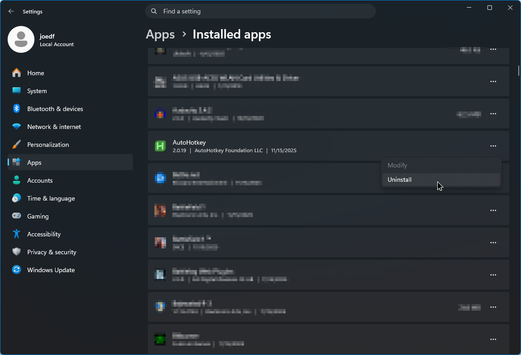This screenshot has width=521, height=355.
Task: Open the joedf account avatar
Action: 21,39
